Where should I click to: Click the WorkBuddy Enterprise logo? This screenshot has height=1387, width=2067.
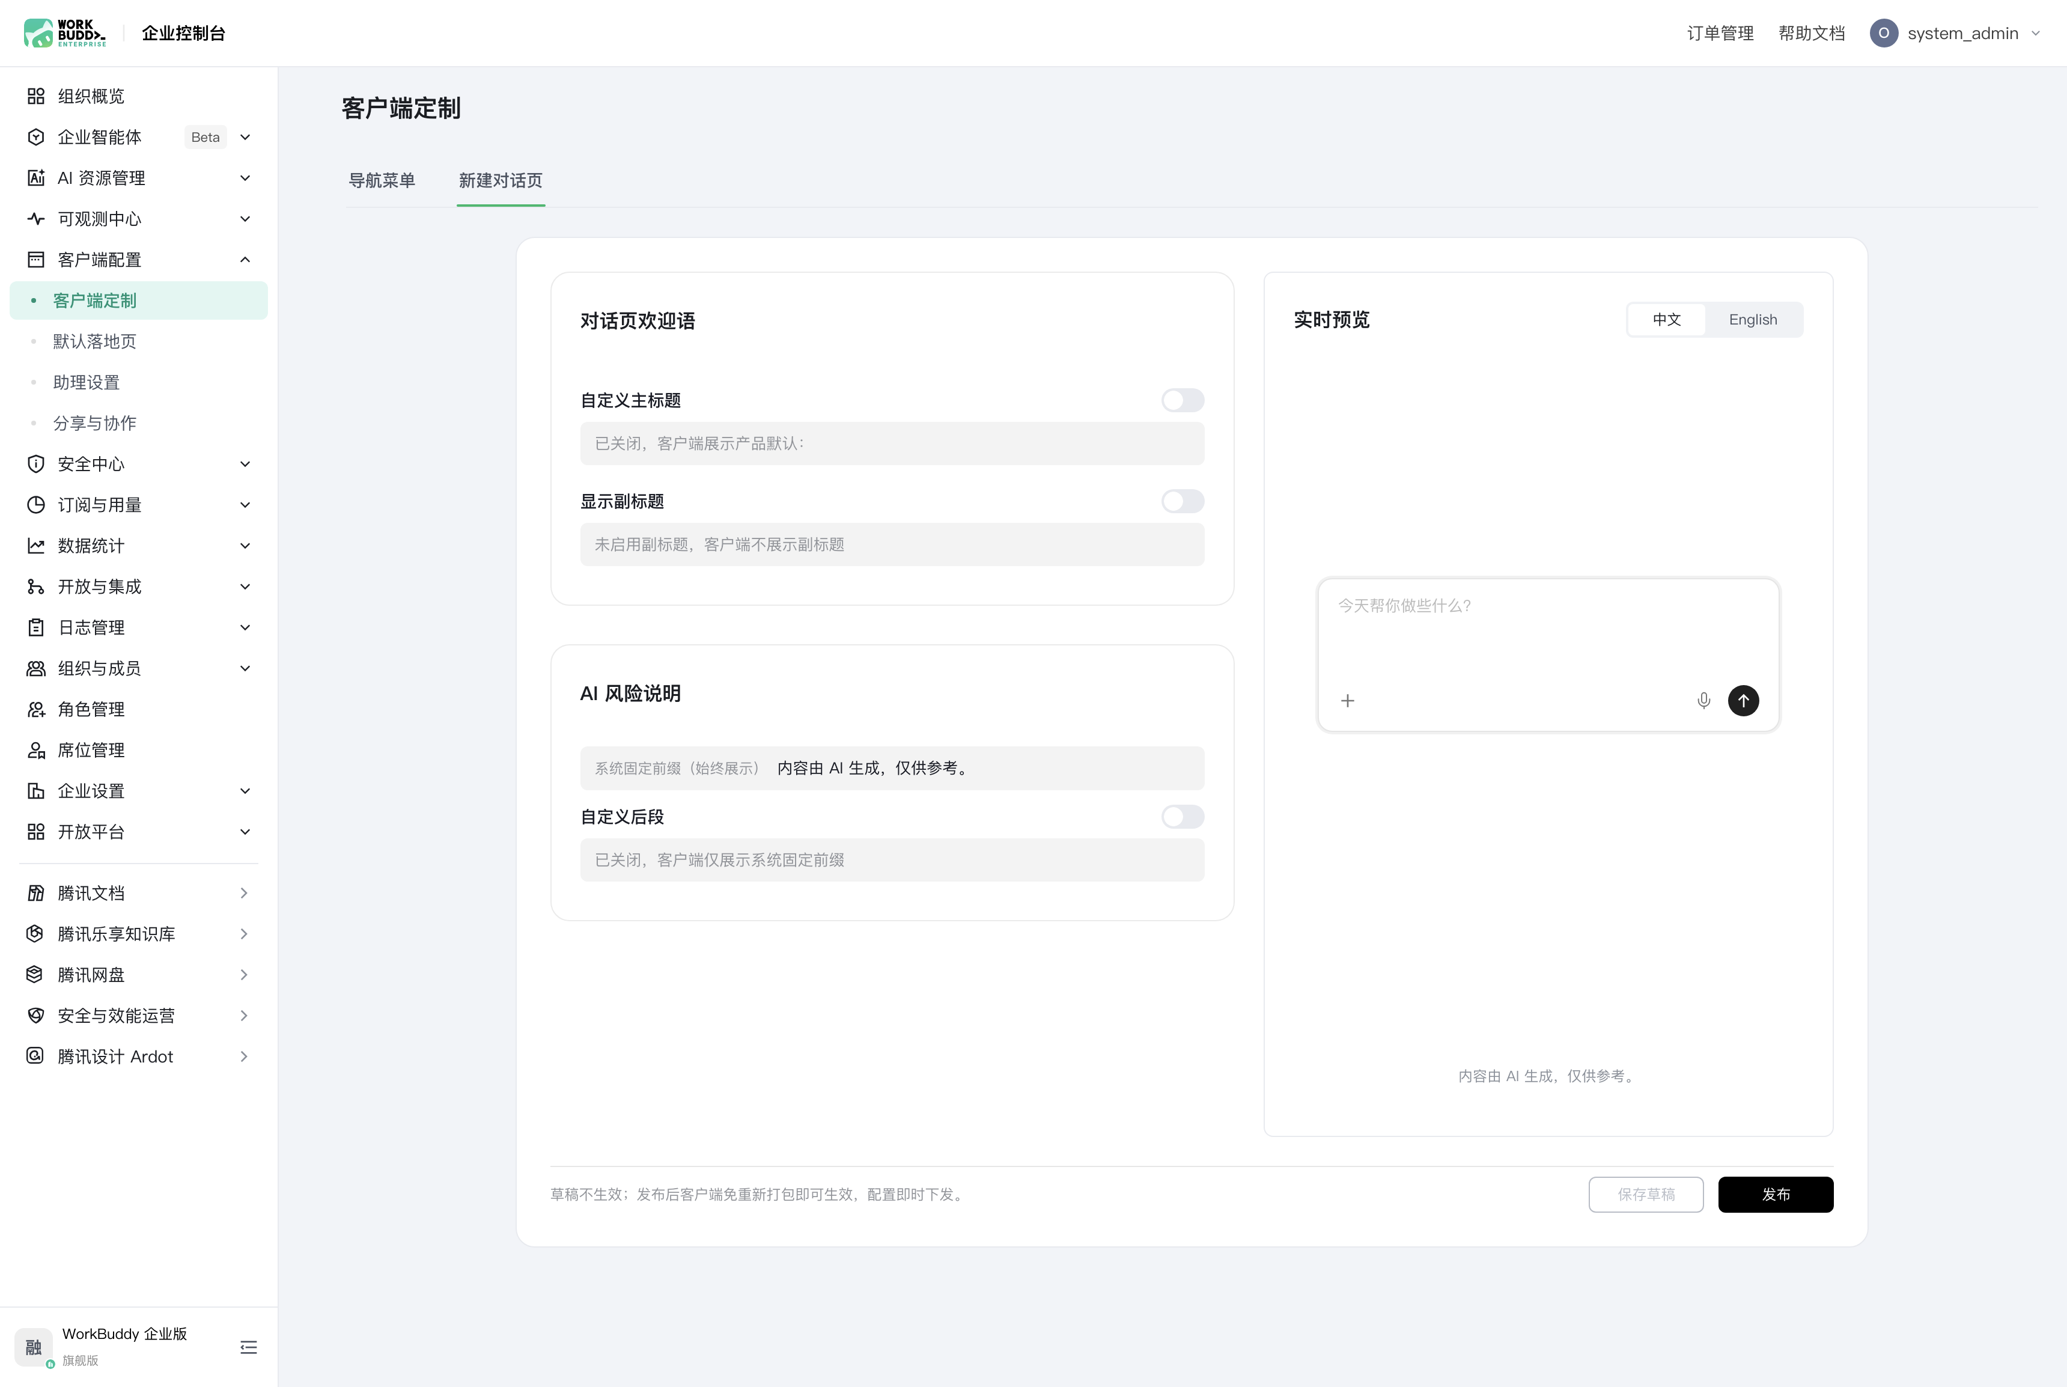point(64,32)
